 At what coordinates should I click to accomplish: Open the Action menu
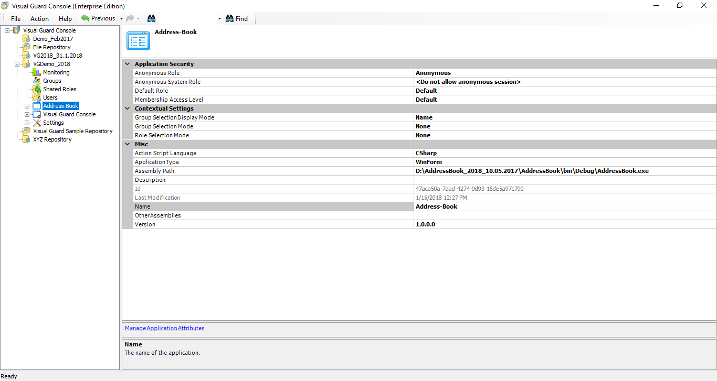pos(39,18)
